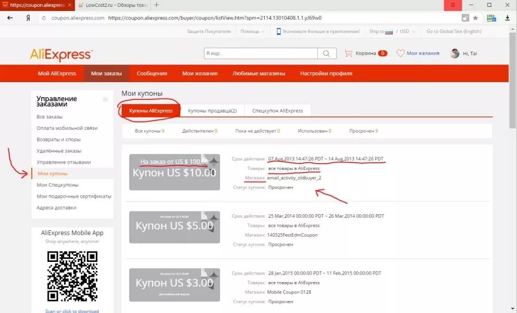This screenshot has width=517, height=313.
Task: Open Мои подарочные сертификаты sidebar link
Action: click(x=74, y=196)
